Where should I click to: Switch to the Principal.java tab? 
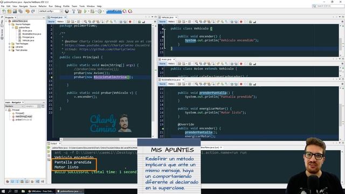click(x=57, y=17)
